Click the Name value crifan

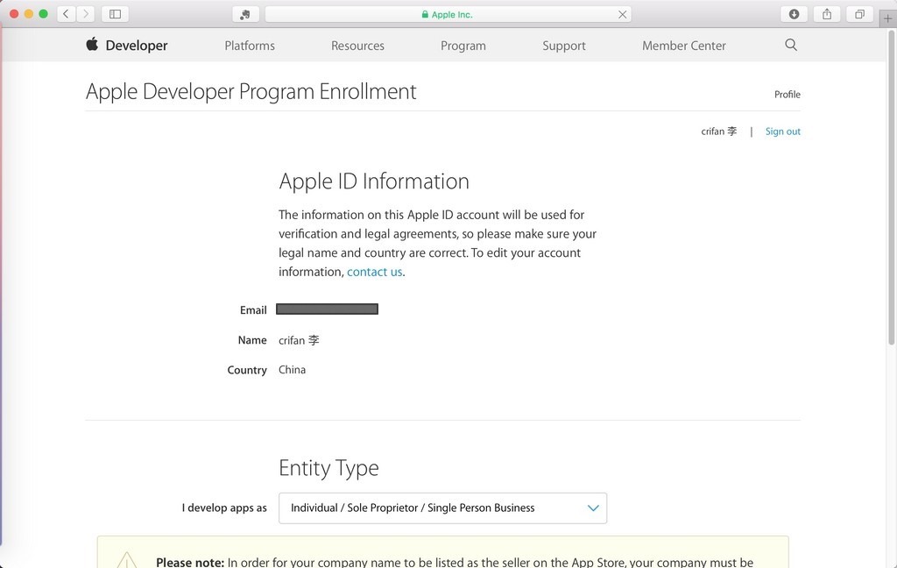[299, 340]
